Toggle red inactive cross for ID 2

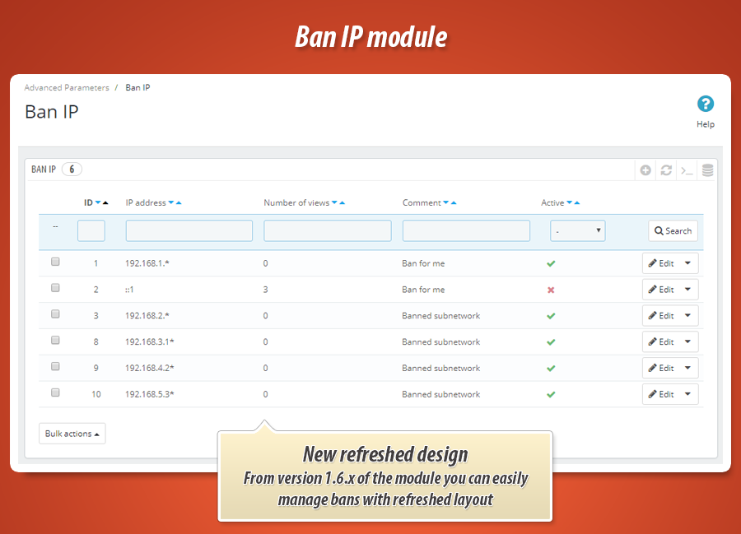click(551, 290)
